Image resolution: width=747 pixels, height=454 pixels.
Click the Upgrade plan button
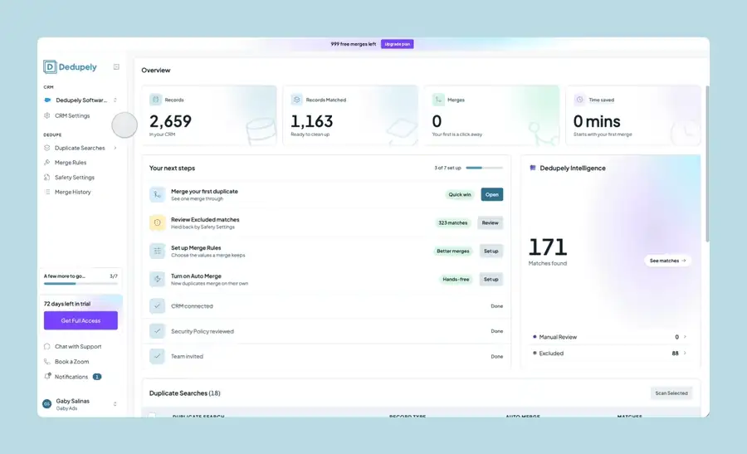[x=398, y=44]
